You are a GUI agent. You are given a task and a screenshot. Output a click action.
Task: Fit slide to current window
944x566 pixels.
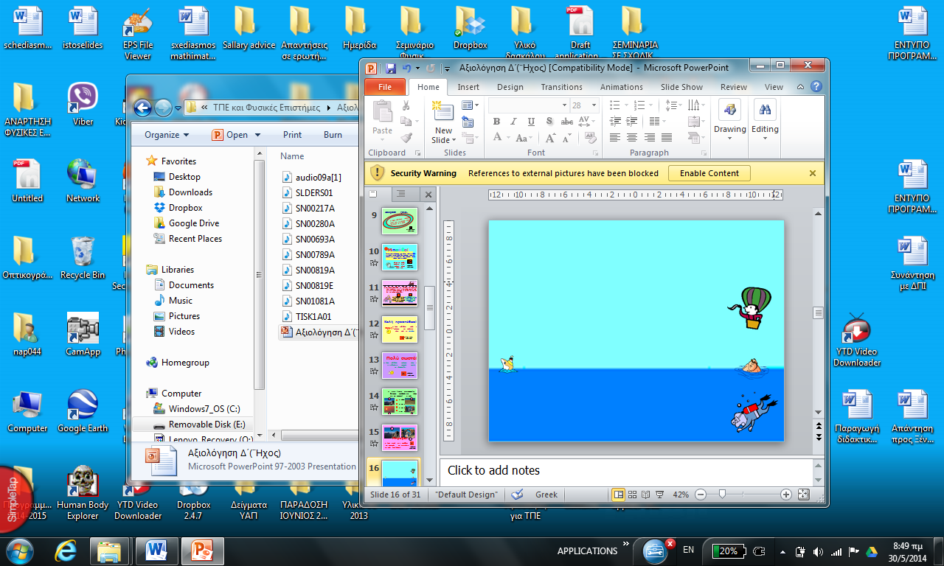[x=804, y=495]
